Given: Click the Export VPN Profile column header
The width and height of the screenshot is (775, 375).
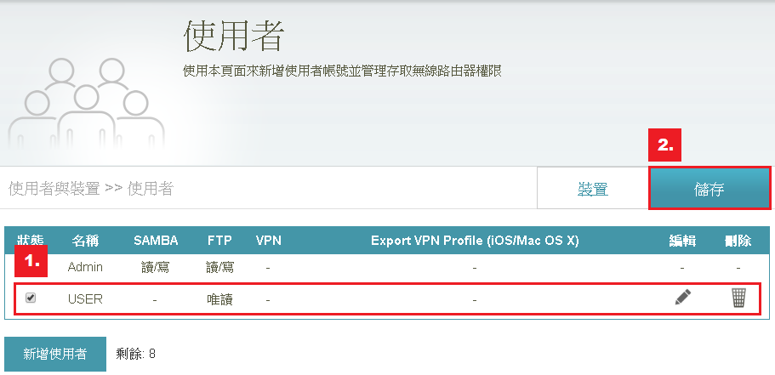Looking at the screenshot, I should click(x=475, y=241).
